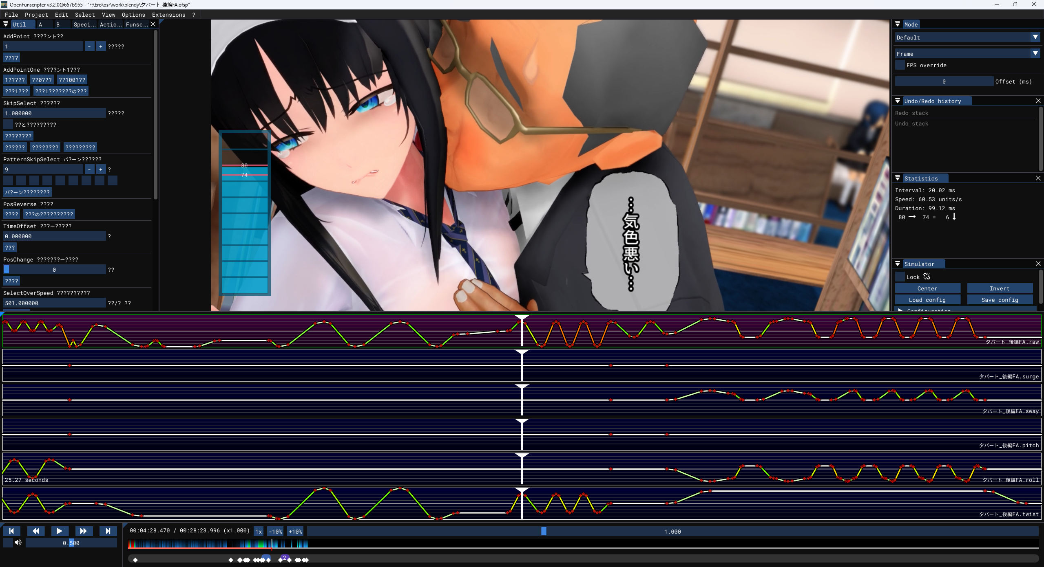The height and width of the screenshot is (567, 1044).
Task: Open the Edit menu
Action: click(62, 15)
